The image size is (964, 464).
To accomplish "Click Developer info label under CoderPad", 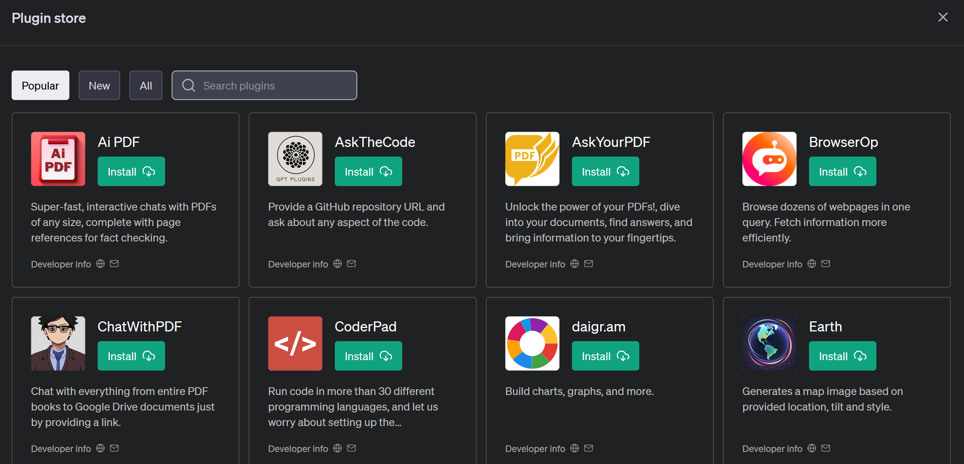I will coord(298,449).
